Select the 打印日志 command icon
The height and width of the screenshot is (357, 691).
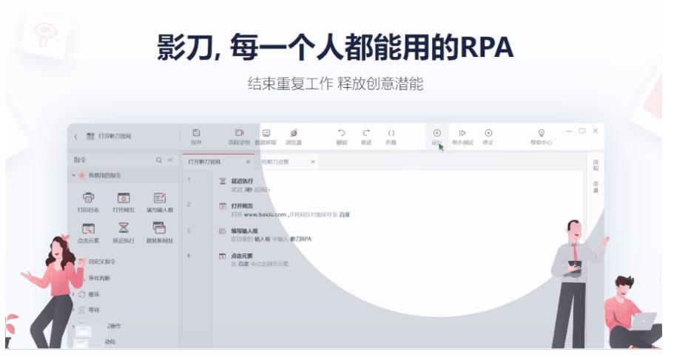[88, 198]
